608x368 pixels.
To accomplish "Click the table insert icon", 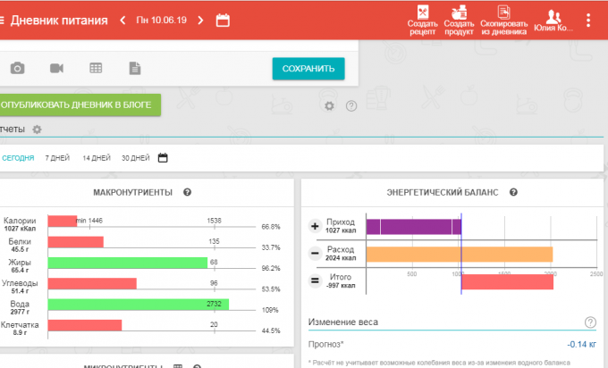I will [96, 68].
